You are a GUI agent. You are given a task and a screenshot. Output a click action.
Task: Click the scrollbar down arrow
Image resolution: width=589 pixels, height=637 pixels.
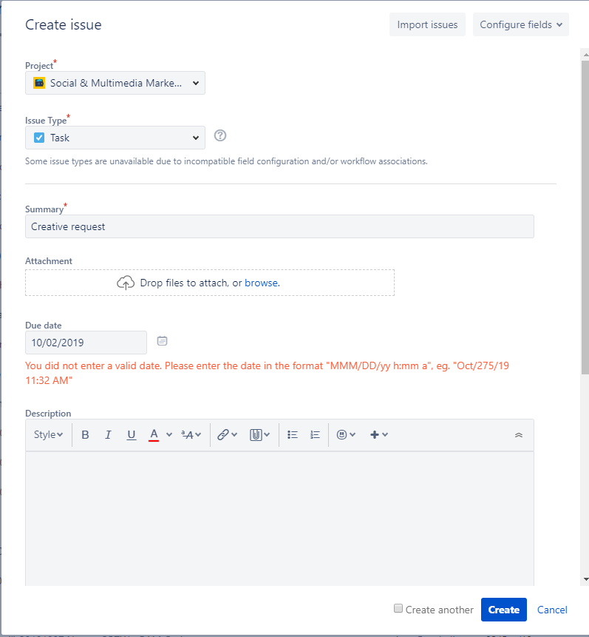(585, 579)
